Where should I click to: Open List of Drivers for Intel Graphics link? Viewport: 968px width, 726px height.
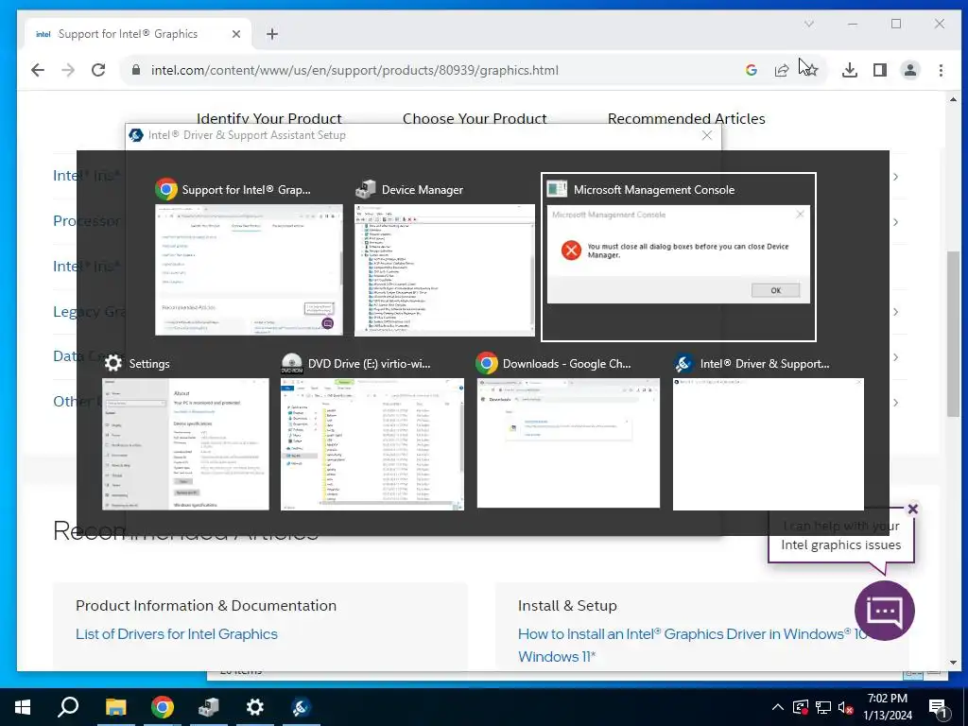point(177,634)
